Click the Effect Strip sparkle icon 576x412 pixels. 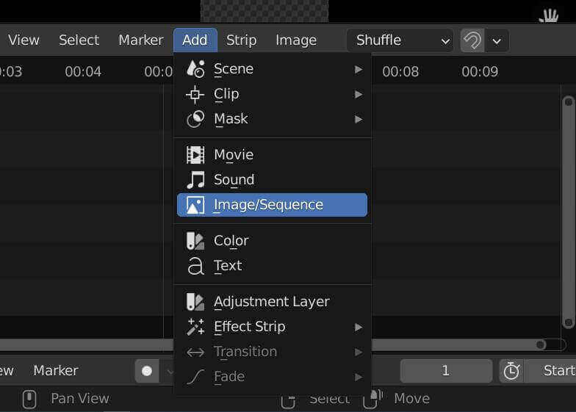tap(195, 327)
